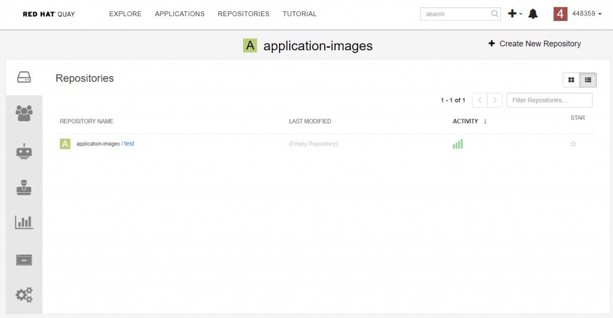
Task: Click the 1 - 1 of 1 pagination text
Action: click(453, 100)
